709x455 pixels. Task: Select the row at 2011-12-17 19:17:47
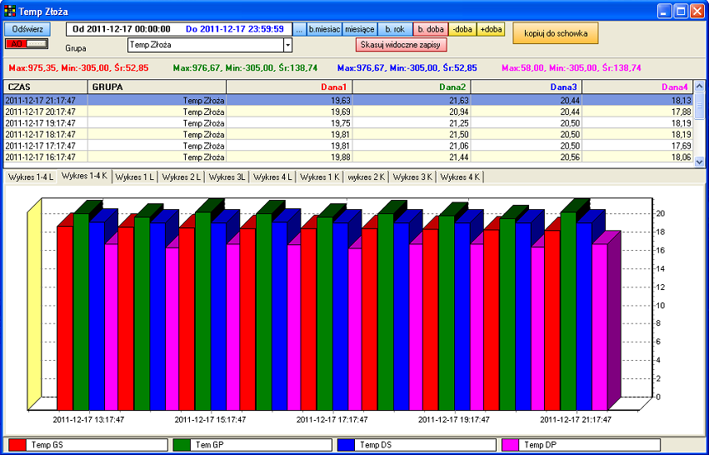[348, 122]
